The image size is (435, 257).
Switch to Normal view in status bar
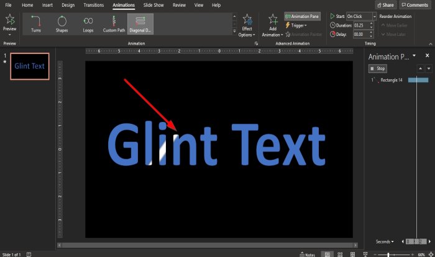[327, 254]
